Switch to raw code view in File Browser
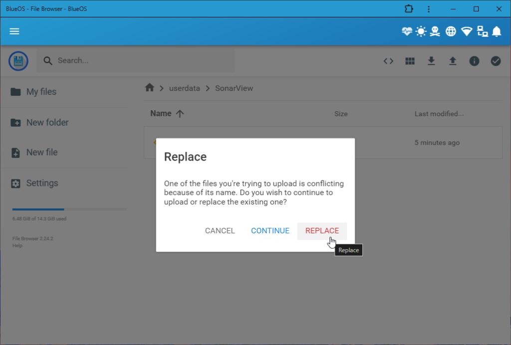This screenshot has height=345, width=511. point(388,61)
